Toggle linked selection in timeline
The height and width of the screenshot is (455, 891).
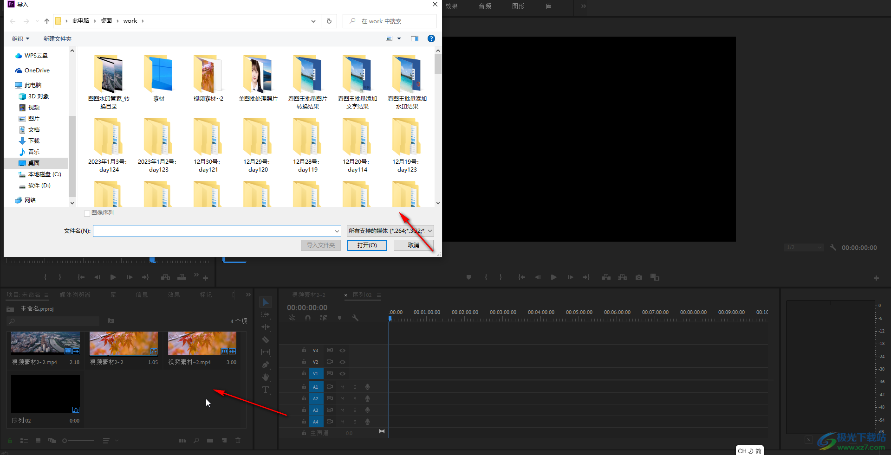click(324, 318)
